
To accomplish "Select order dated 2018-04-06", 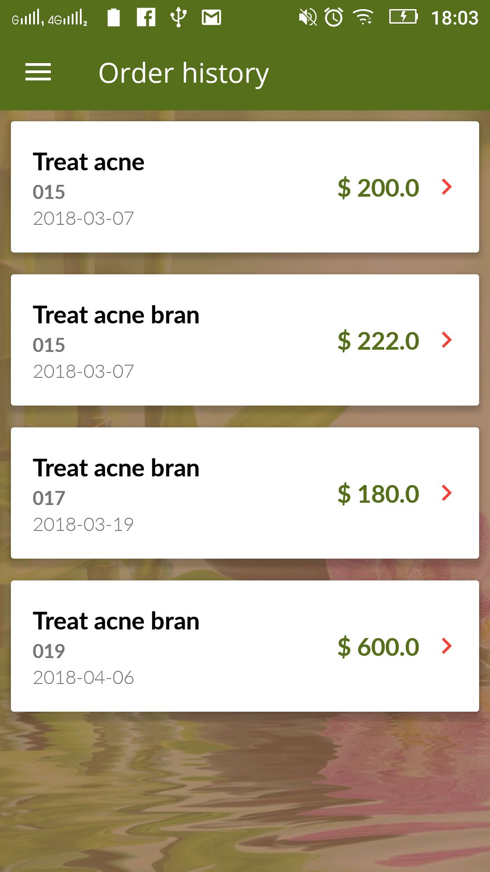I will (83, 678).
